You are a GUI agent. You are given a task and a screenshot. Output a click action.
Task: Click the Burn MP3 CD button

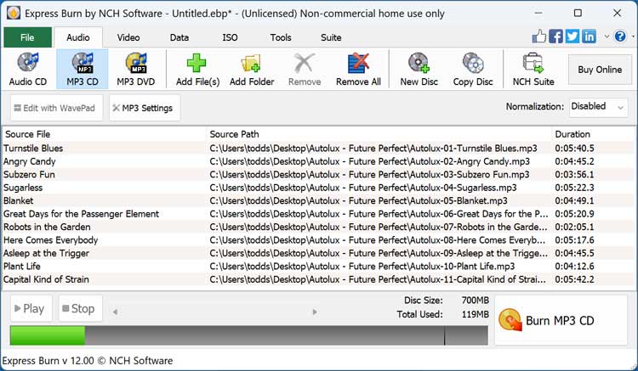[x=561, y=320]
